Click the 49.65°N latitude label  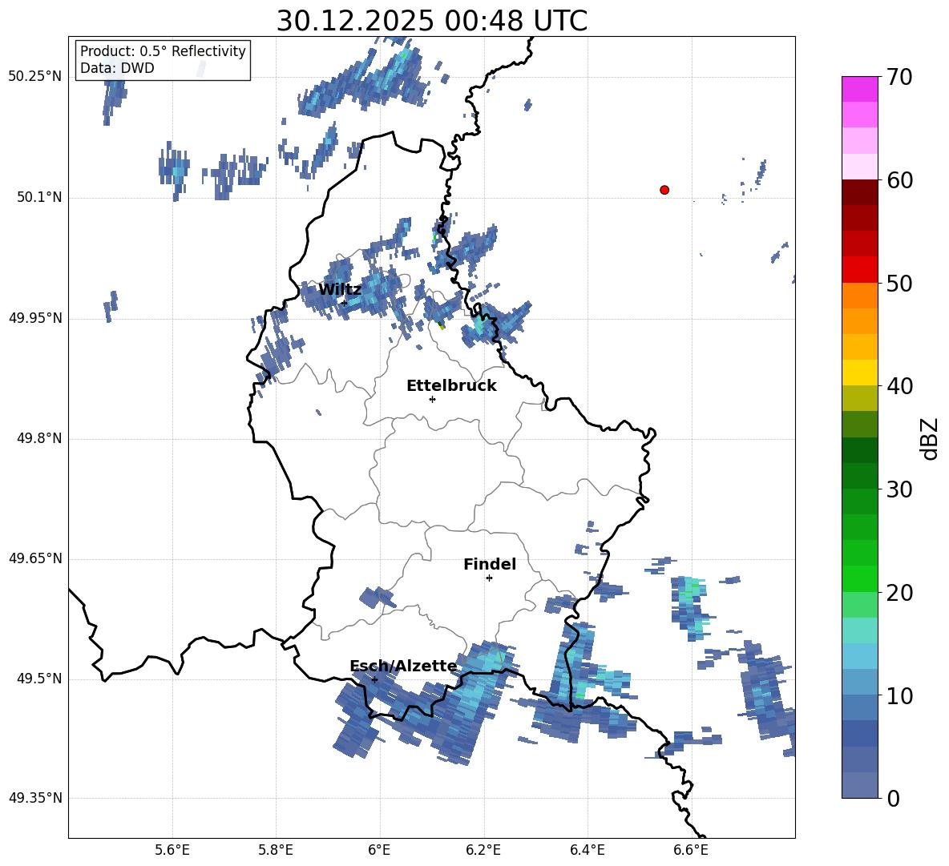pyautogui.click(x=35, y=558)
